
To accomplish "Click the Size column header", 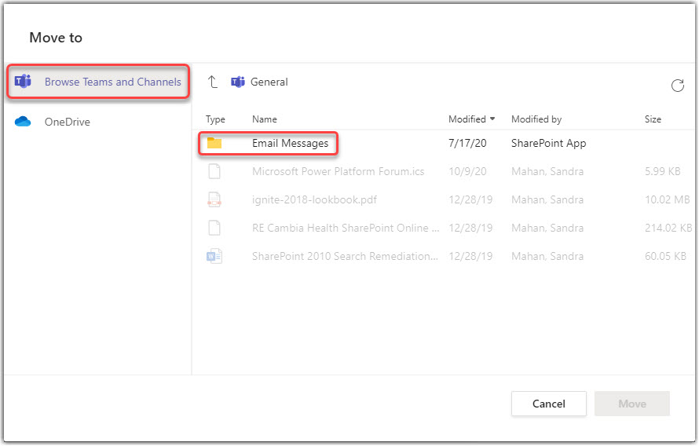I will tap(652, 119).
